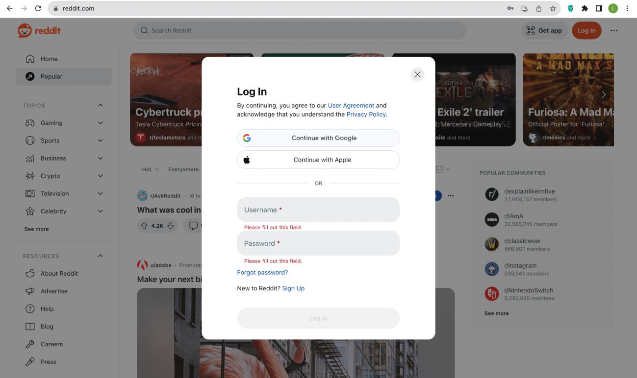Collapse the Topics section
Image resolution: width=637 pixels, height=378 pixels.
tap(100, 105)
